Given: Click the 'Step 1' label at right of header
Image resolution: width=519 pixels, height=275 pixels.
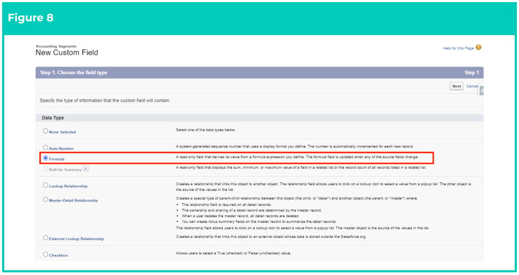Looking at the screenshot, I should click(x=472, y=72).
